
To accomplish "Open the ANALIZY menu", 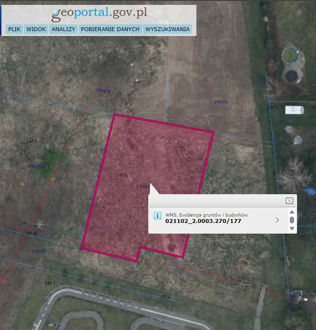I will tap(63, 29).
